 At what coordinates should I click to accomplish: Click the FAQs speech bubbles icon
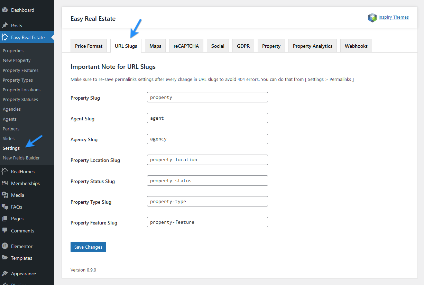pos(5,207)
